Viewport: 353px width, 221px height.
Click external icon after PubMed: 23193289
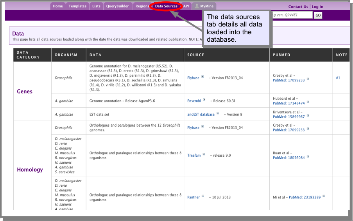[324, 196]
